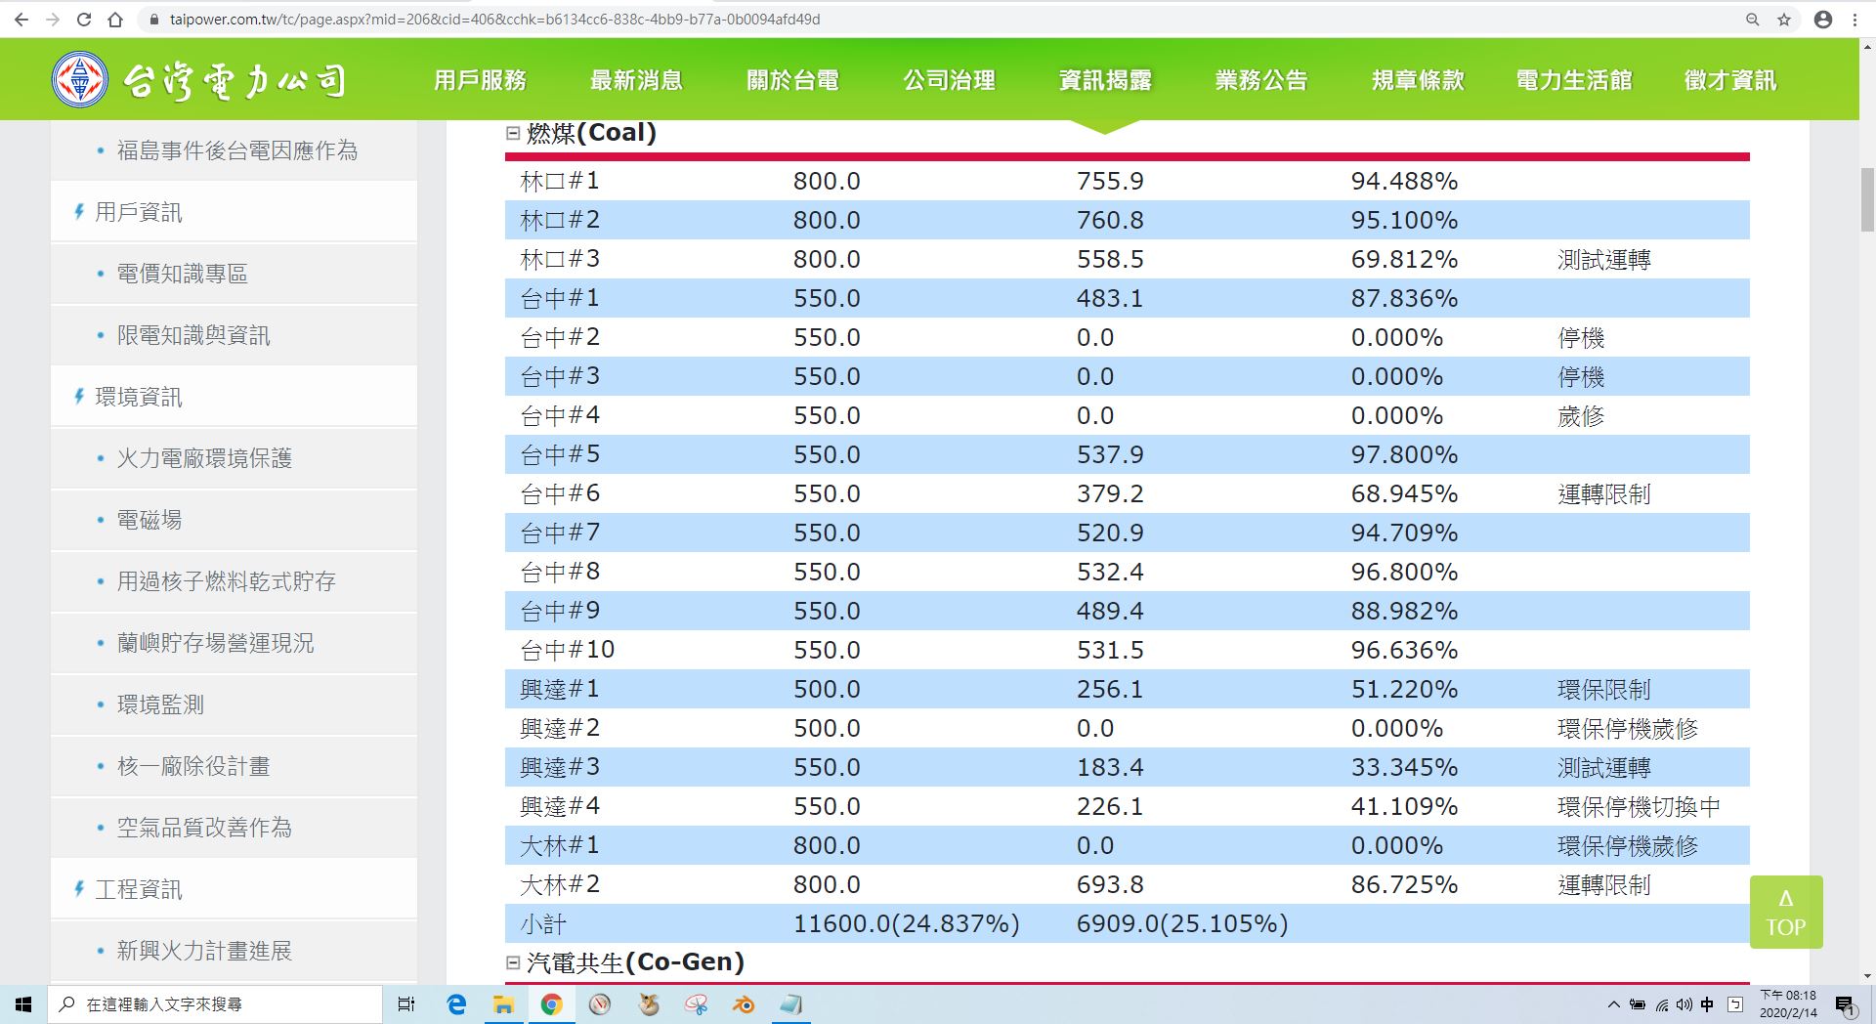Select the 林口#1 row name
1876x1024 pixels.
coord(560,181)
